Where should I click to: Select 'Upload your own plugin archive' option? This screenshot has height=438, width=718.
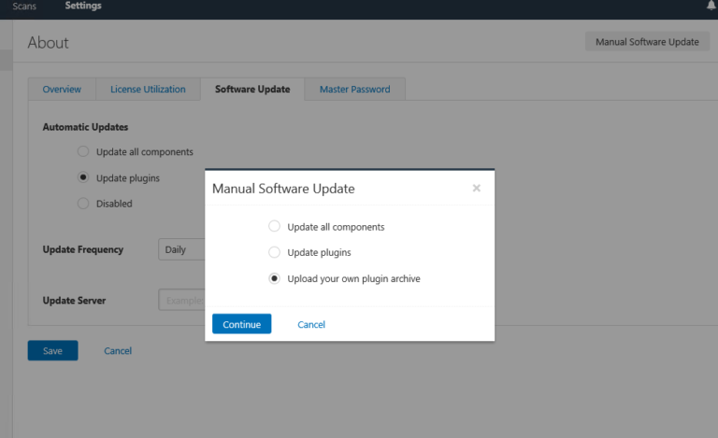[274, 278]
